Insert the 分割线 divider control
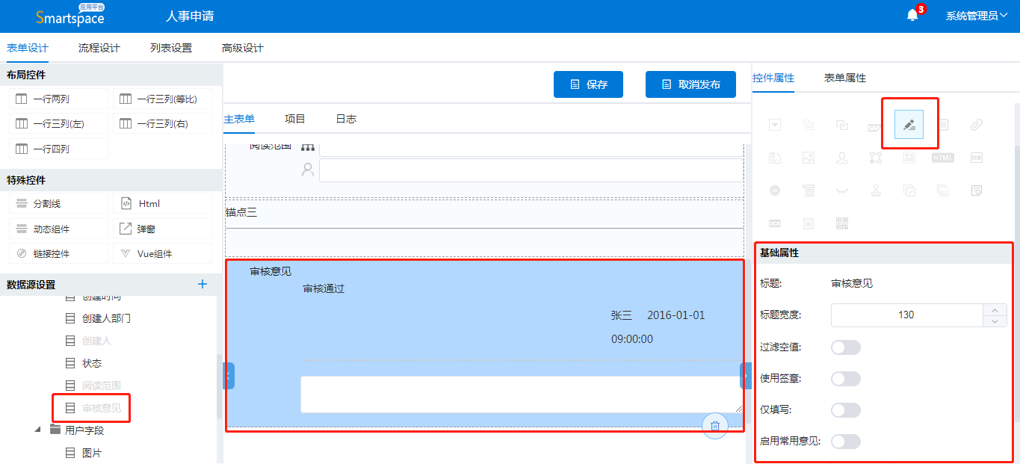Screen dimensions: 1020x464 [59, 203]
